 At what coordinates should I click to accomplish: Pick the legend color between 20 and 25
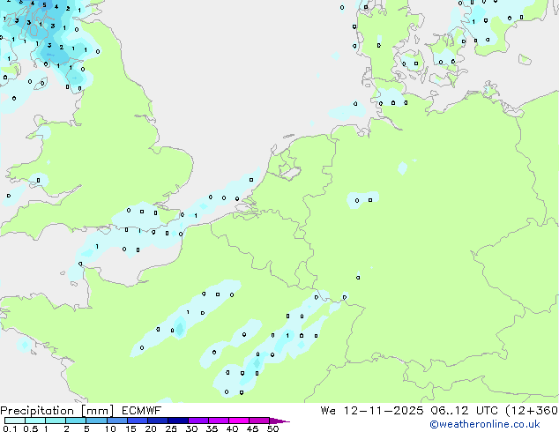160,421
